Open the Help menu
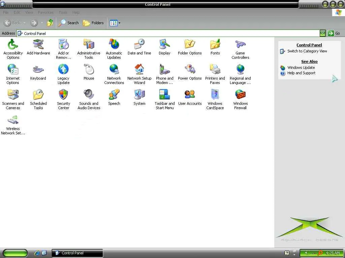 pos(76,12)
